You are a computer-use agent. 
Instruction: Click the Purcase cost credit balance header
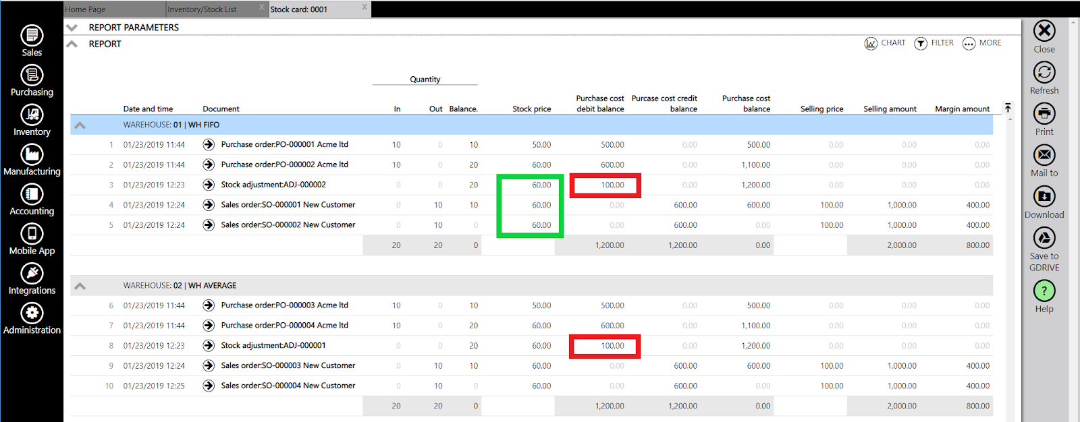point(665,104)
